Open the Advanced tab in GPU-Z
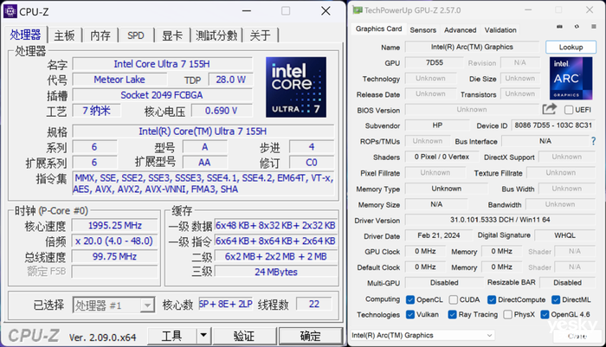Viewport: 606px width, 347px height. 460,30
